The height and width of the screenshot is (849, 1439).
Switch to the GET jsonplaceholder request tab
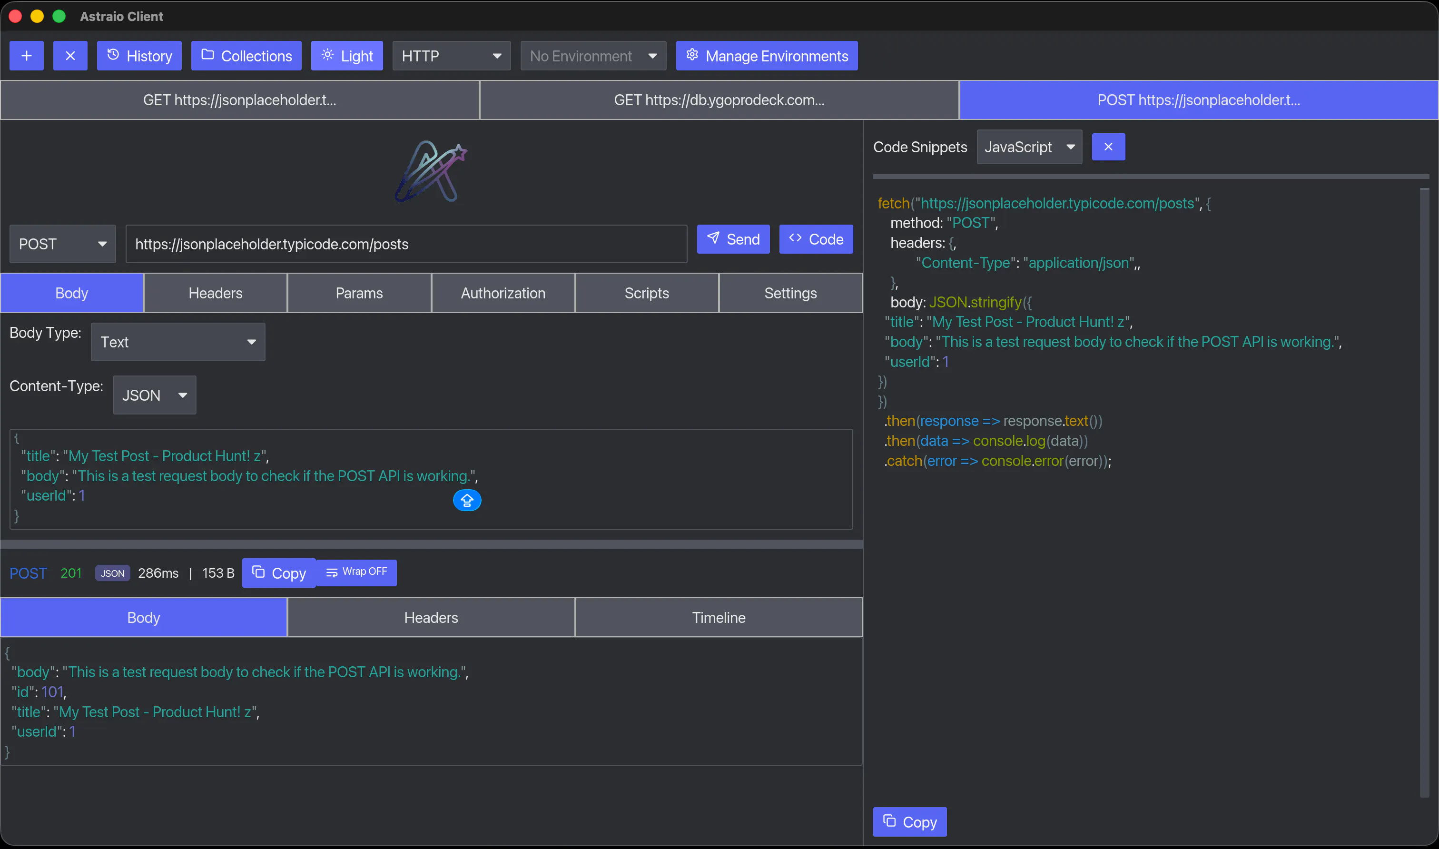240,100
